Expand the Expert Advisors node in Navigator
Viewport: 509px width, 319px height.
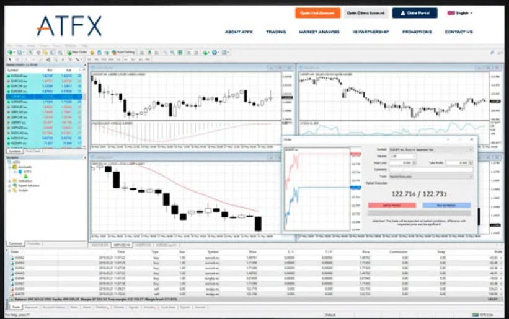tap(10, 186)
